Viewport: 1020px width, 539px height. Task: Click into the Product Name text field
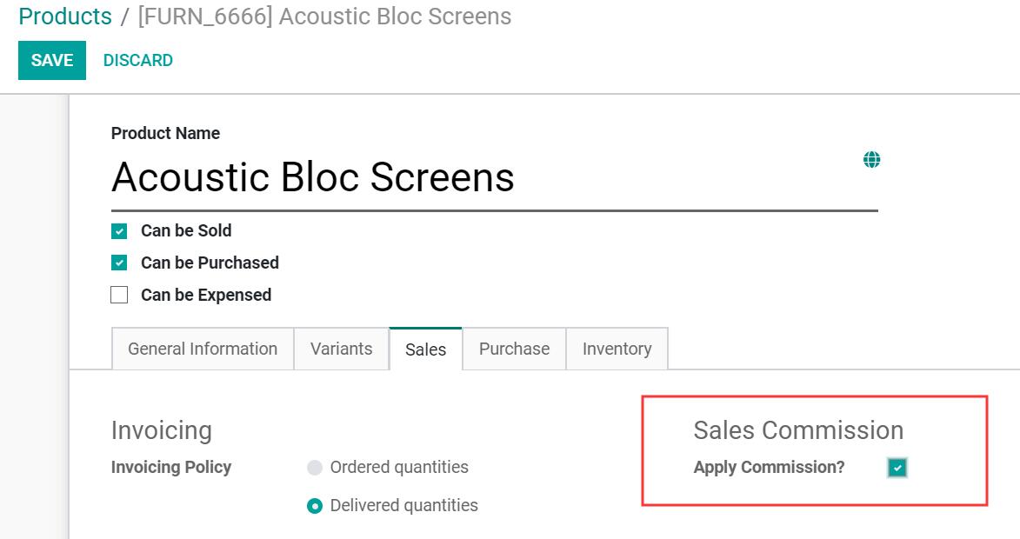point(495,177)
